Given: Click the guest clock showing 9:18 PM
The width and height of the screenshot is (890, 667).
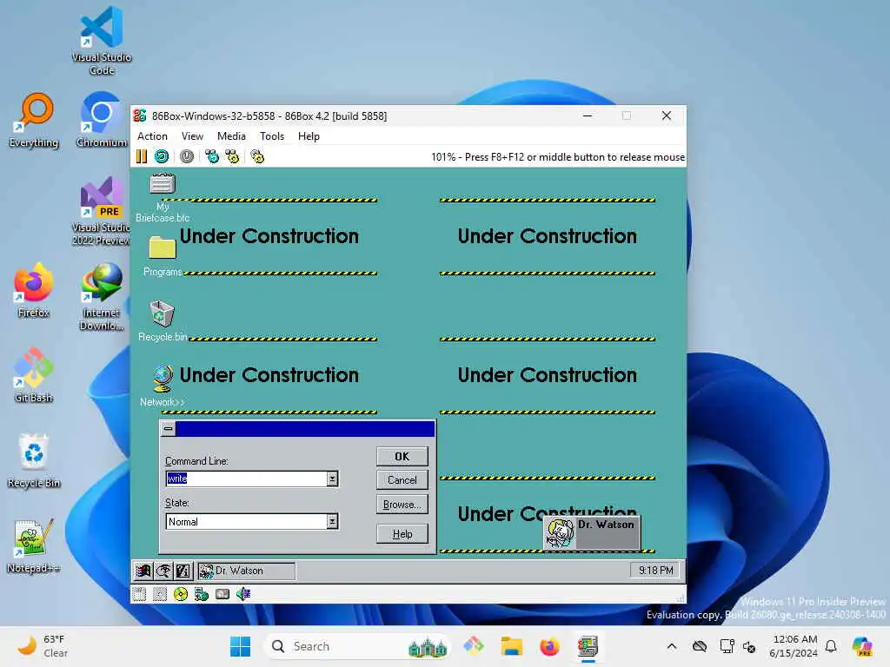Looking at the screenshot, I should (655, 570).
